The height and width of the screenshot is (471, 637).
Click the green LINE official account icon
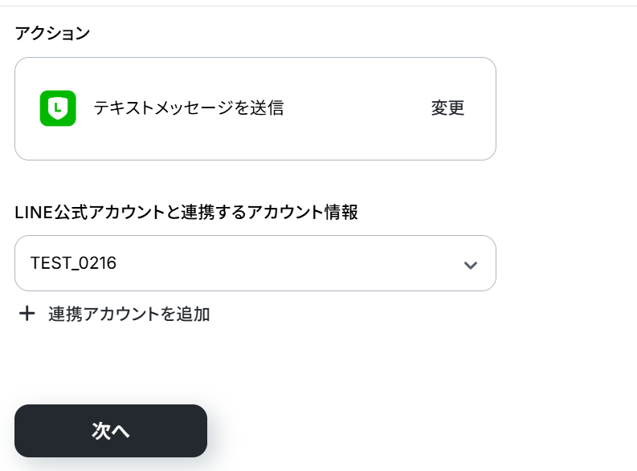pos(58,108)
